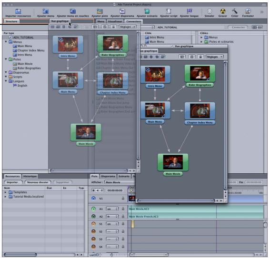This screenshot has height=258, width=269.
Task: Toggle lock on audio track A1
Action: pyautogui.click(x=123, y=209)
